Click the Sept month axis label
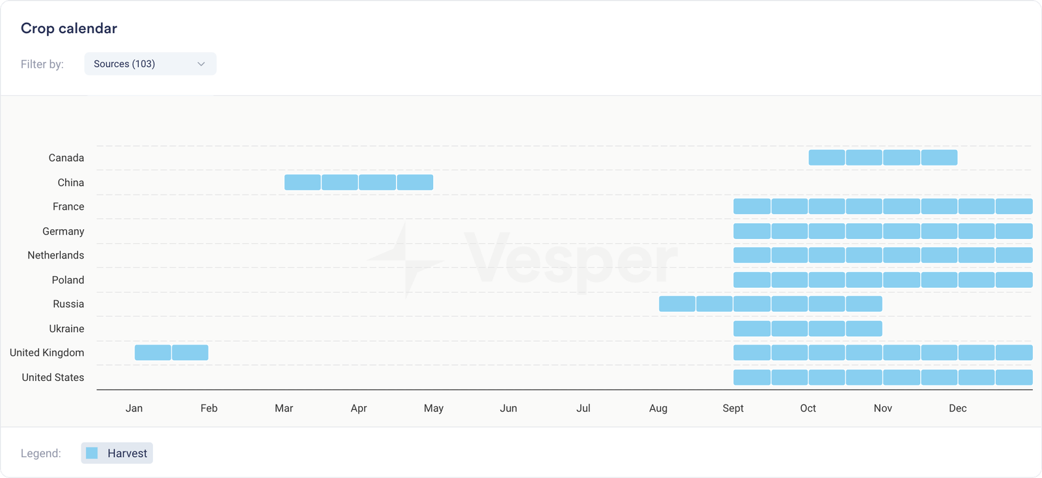This screenshot has width=1042, height=478. click(x=733, y=408)
